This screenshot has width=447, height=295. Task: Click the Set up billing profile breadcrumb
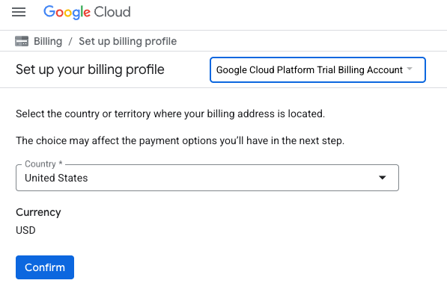pos(128,41)
